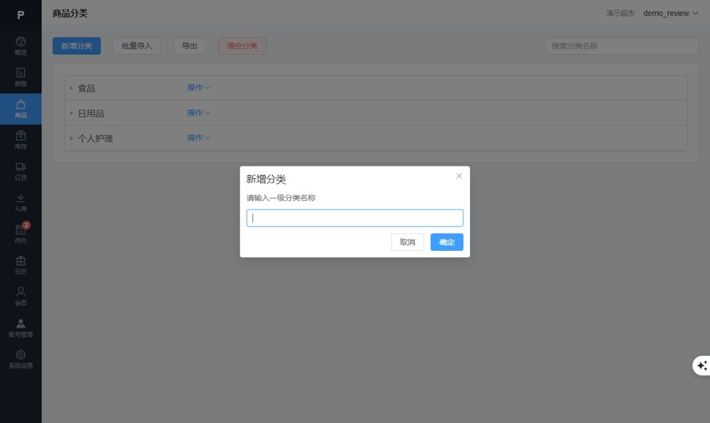
Task: Click the blue 新增分类 button
Action: coord(77,46)
